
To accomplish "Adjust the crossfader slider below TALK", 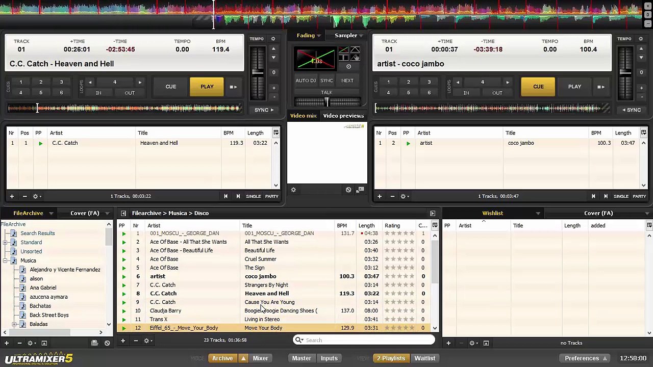I will 327,102.
